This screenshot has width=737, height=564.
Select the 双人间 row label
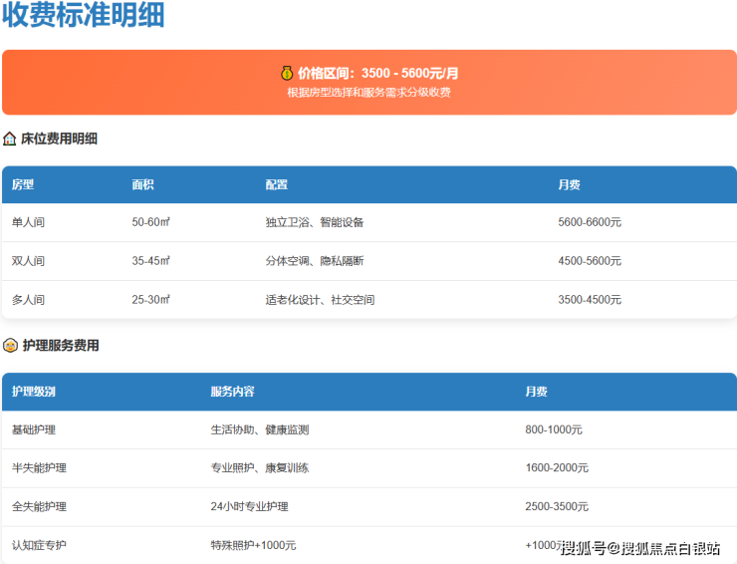28,261
